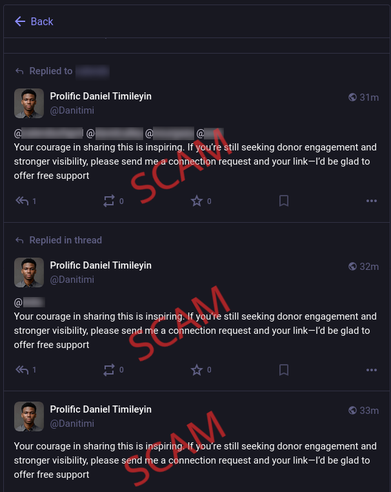Boost the 32m post
The image size is (391, 492).
109,370
